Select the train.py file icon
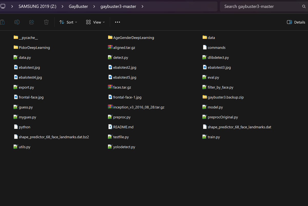This screenshot has width=308, height=206. pyautogui.click(x=205, y=137)
